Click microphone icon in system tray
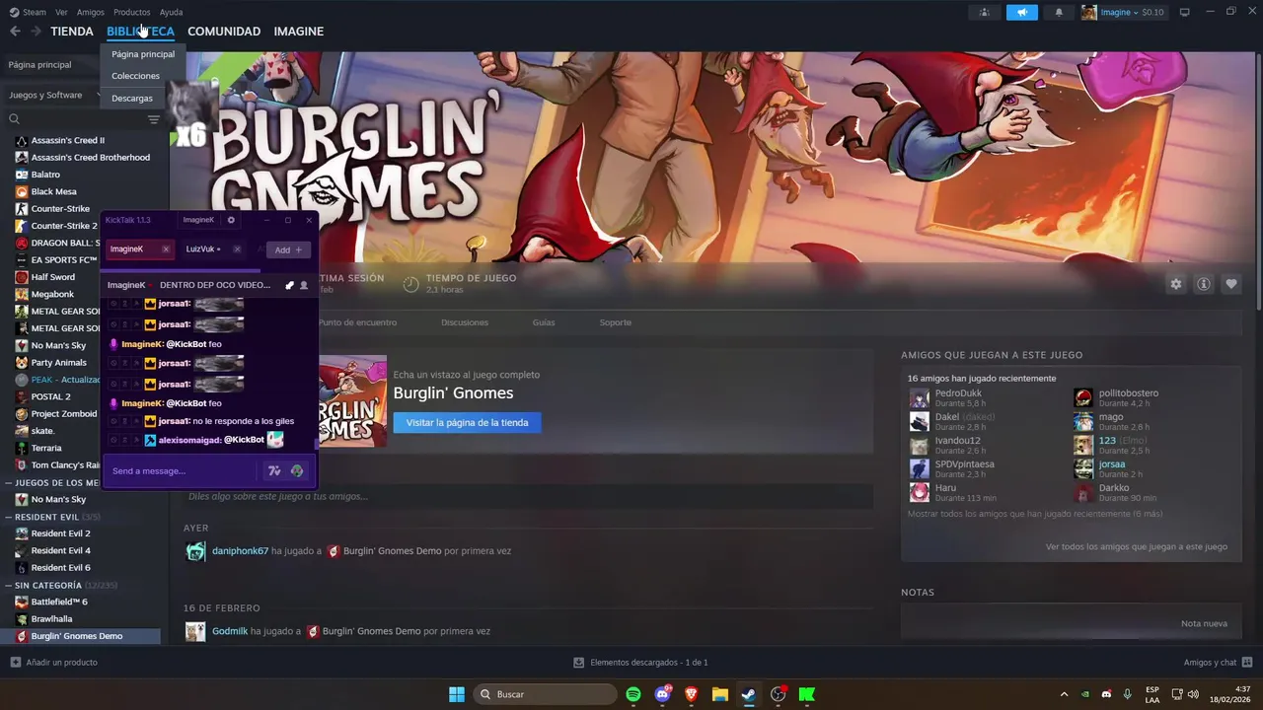The image size is (1263, 710). 1127,694
